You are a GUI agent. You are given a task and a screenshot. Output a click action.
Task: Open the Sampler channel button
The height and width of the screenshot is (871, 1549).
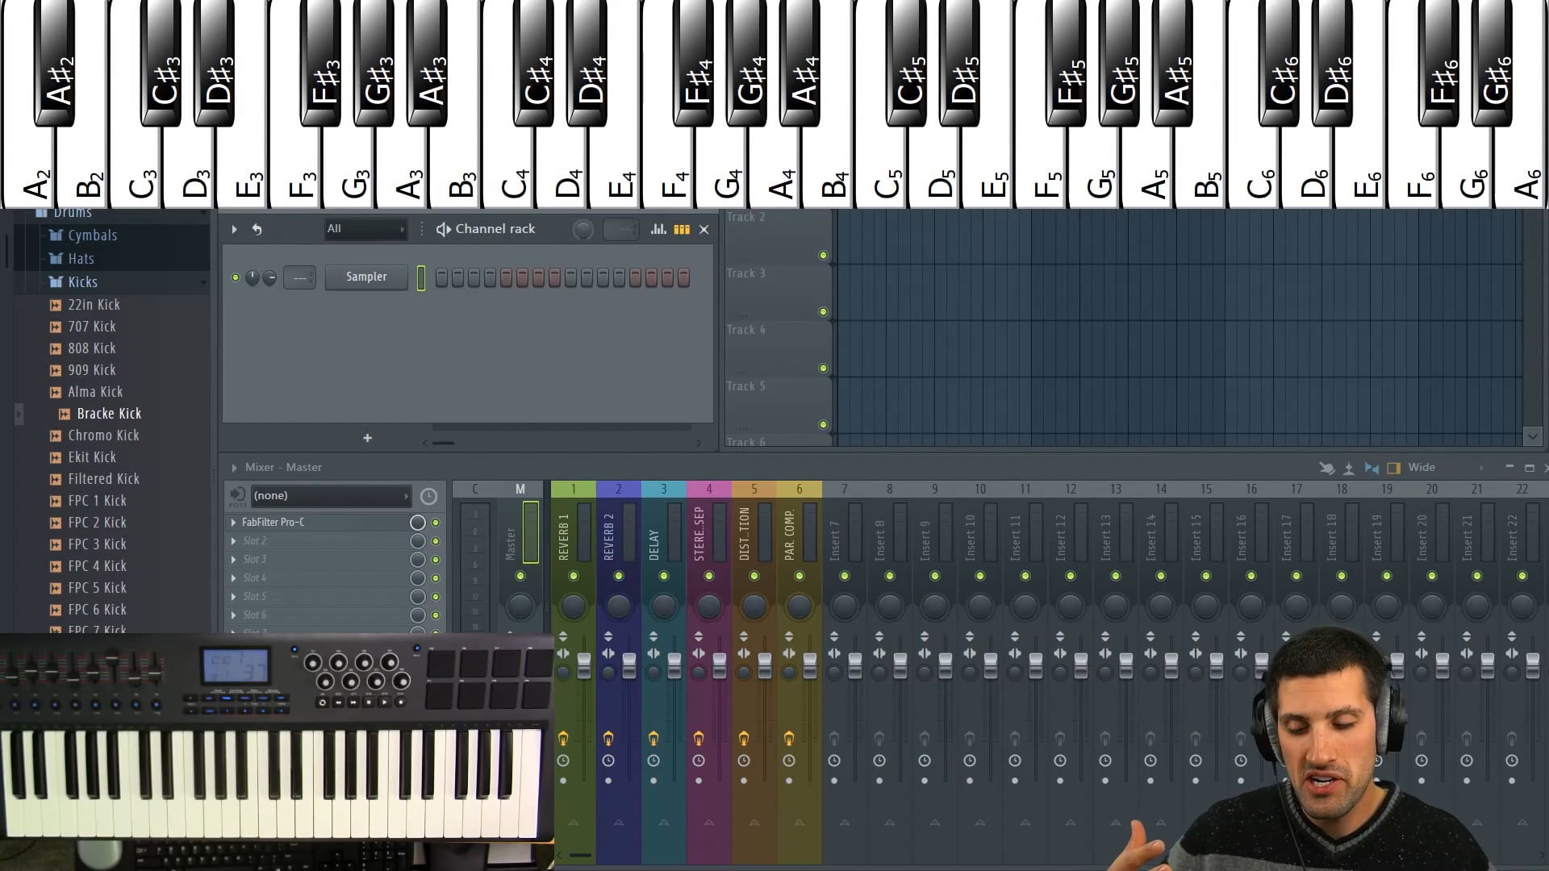coord(366,277)
